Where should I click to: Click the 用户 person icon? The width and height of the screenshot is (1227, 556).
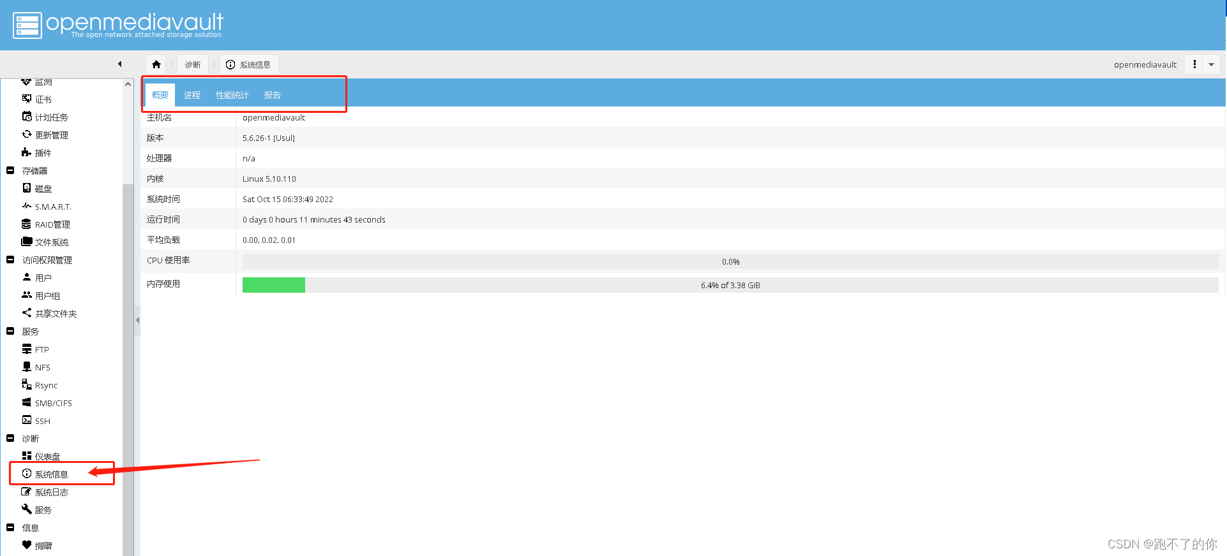[x=27, y=277]
